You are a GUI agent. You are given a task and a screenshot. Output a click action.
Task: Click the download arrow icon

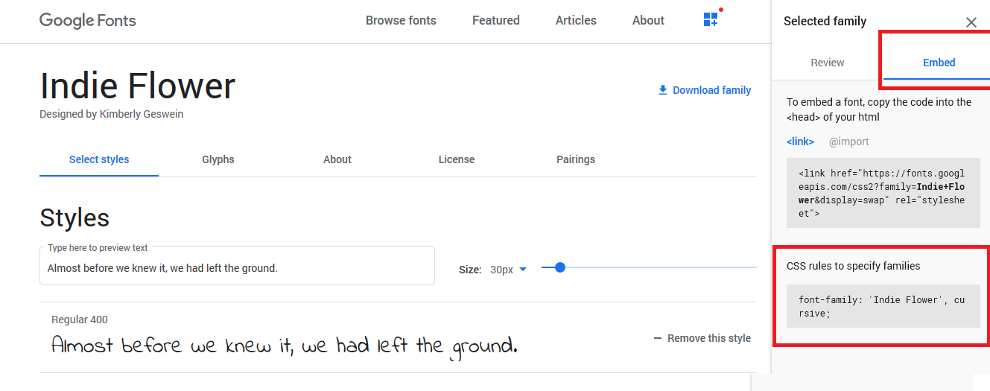(x=663, y=90)
